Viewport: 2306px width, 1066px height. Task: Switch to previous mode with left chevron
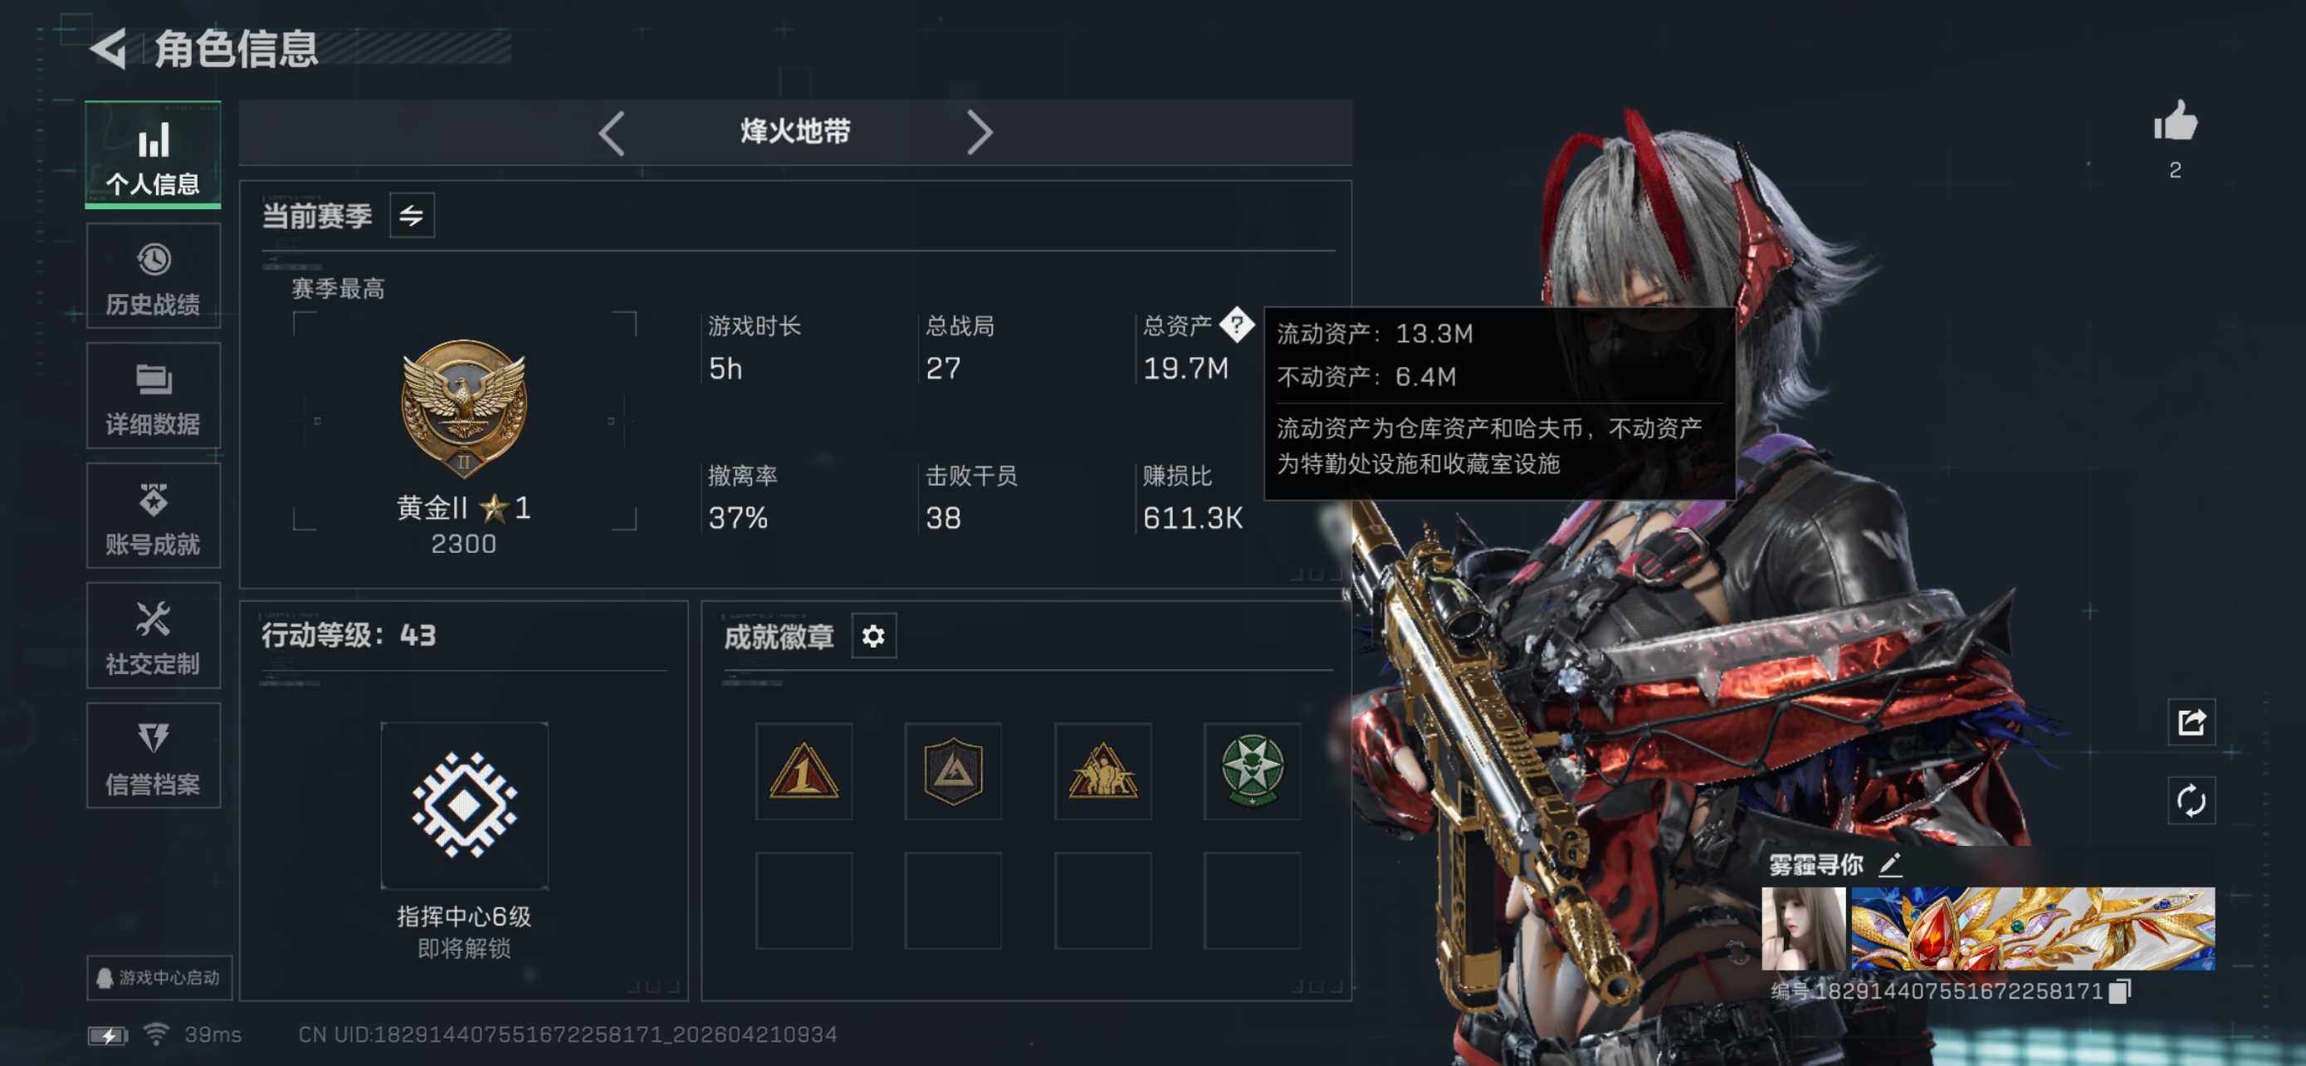[x=613, y=134]
